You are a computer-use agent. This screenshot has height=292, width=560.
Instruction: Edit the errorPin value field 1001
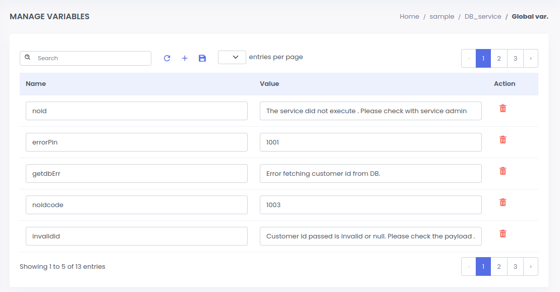click(370, 142)
